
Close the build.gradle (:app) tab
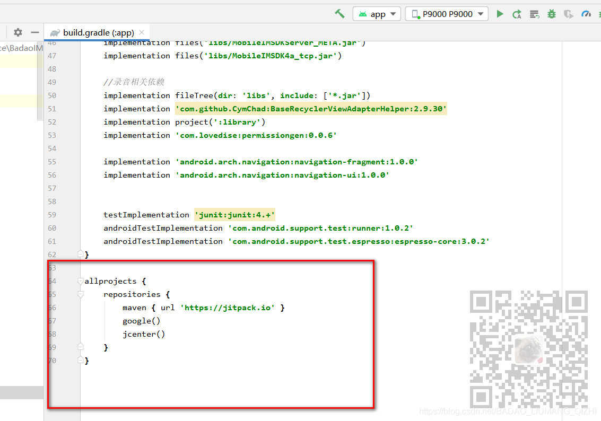pos(141,32)
